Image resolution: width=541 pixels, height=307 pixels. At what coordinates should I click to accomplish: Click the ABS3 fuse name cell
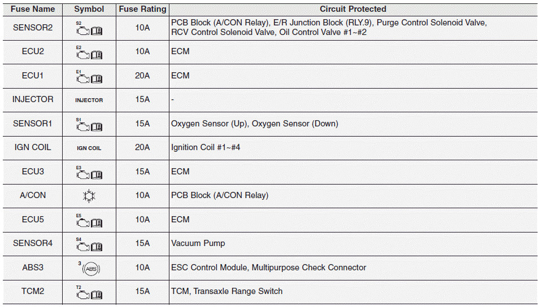[x=33, y=267]
